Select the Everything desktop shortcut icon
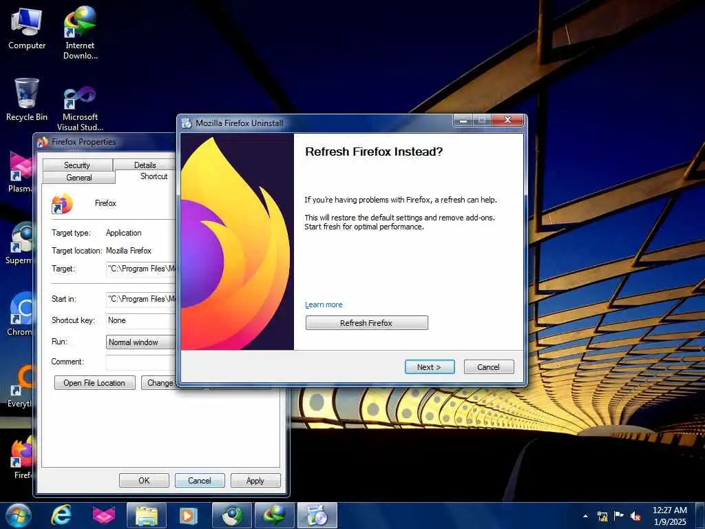Viewport: 705px width, 529px height. 20,386
